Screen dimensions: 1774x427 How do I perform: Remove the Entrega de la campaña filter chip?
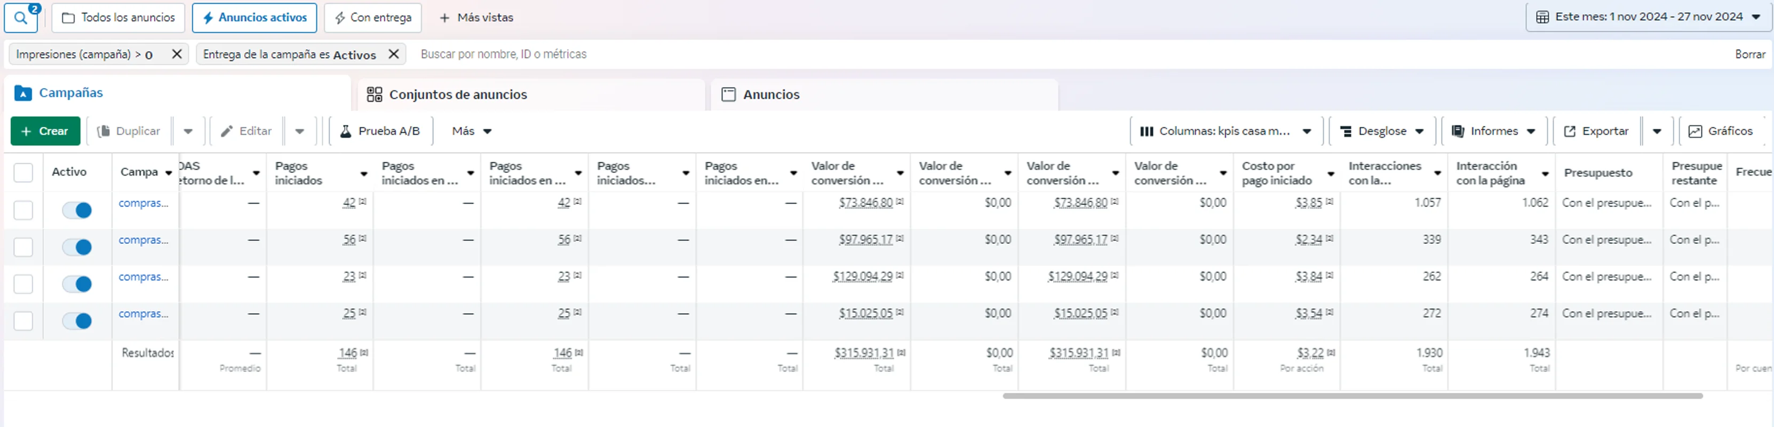click(394, 54)
